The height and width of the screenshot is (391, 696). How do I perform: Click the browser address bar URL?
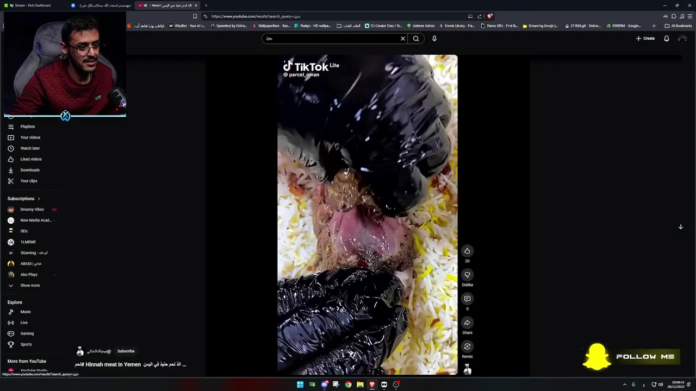click(x=256, y=16)
